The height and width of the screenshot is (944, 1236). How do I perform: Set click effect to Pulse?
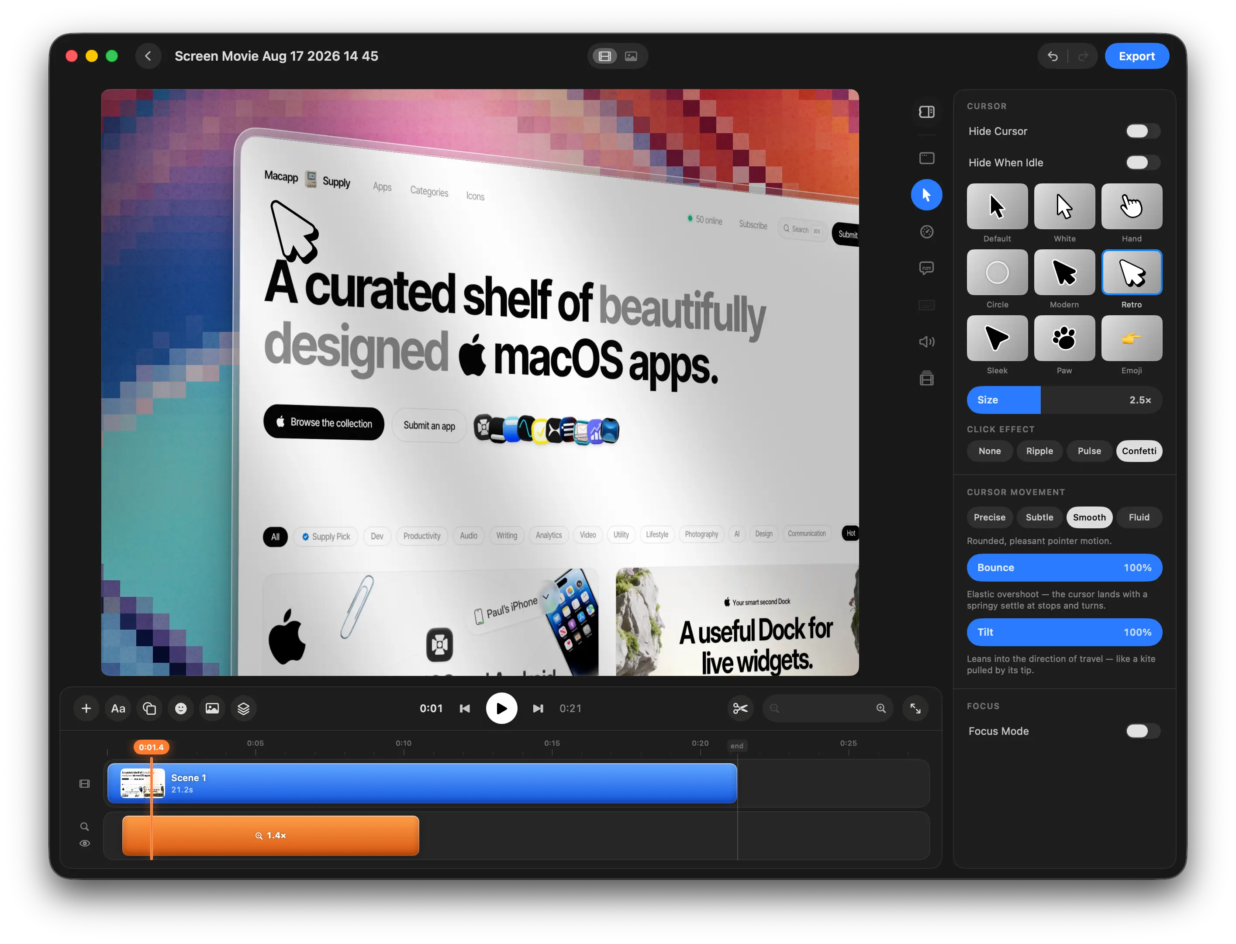(1089, 451)
